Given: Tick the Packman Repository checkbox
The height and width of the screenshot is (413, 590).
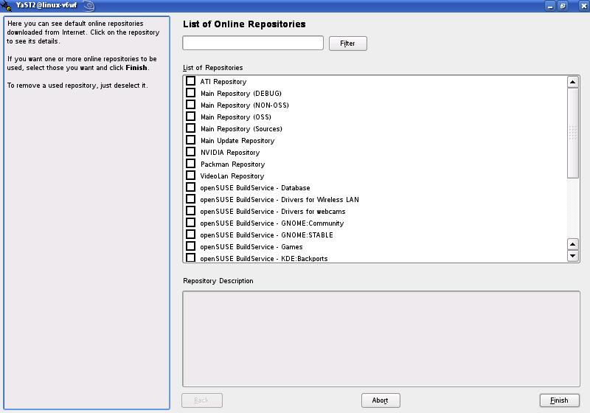Looking at the screenshot, I should click(191, 164).
